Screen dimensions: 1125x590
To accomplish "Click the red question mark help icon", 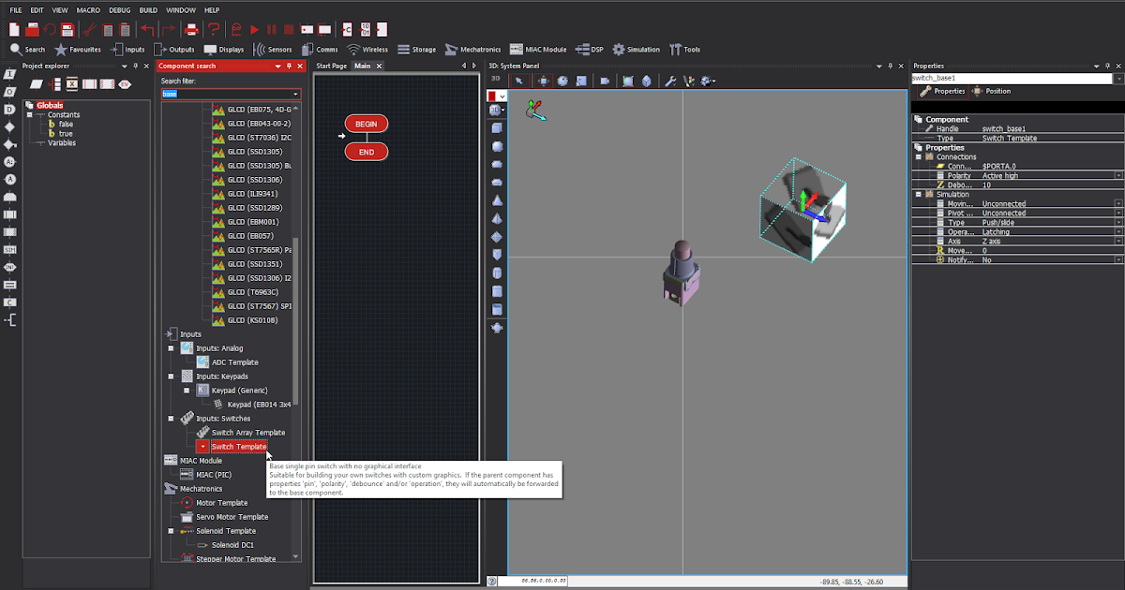I will pyautogui.click(x=214, y=30).
